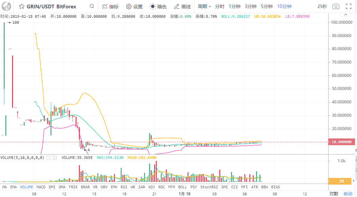Select the 10分钟 interval
The height and width of the screenshot is (197, 357).
click(x=284, y=6)
